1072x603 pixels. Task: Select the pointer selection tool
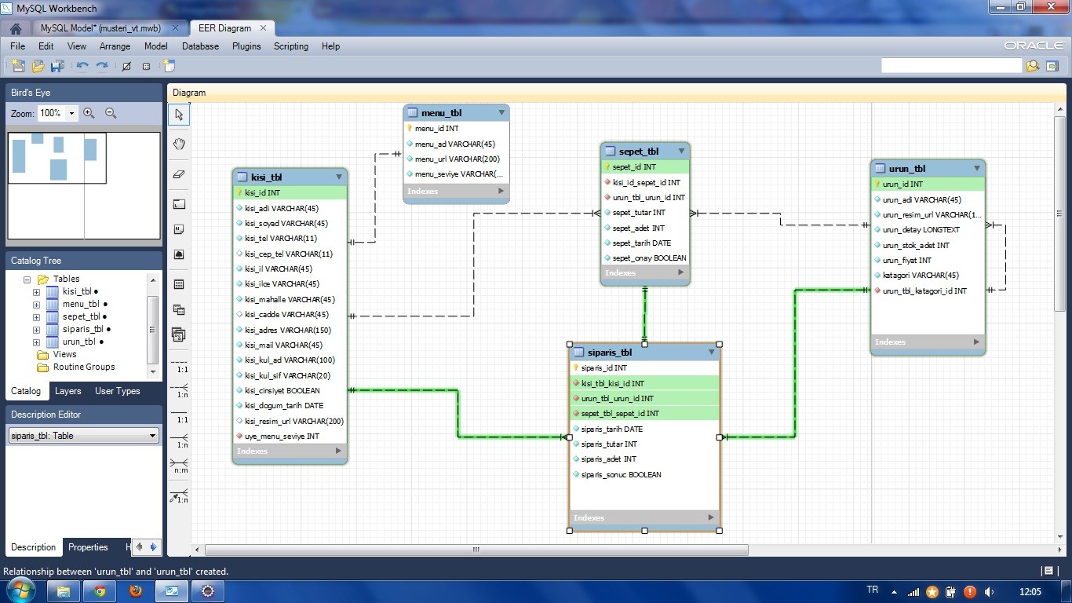coord(179,115)
